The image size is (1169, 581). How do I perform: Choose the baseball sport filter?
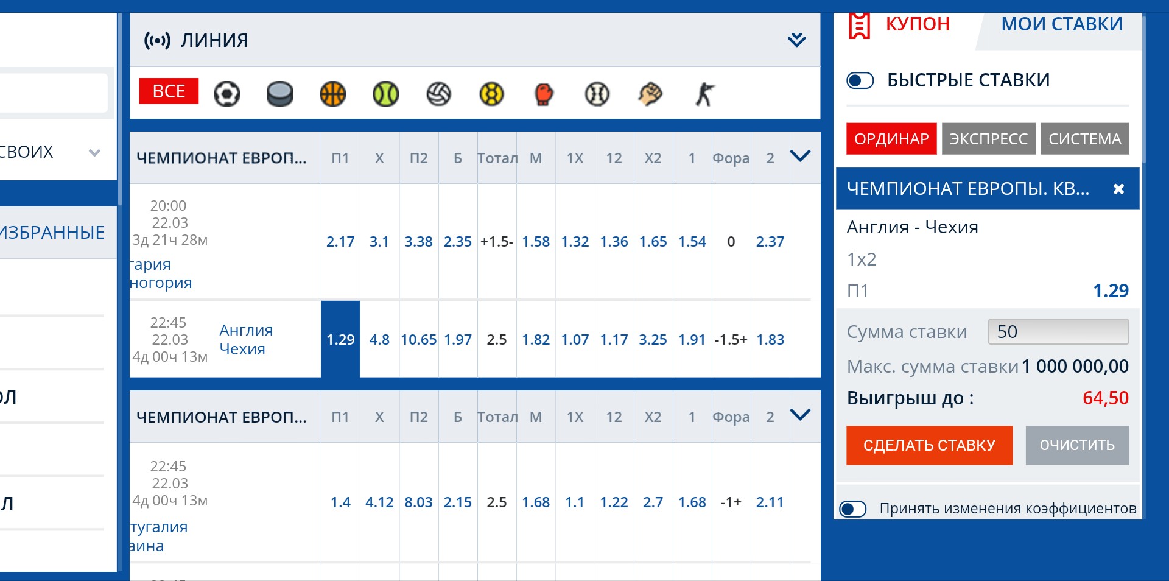597,94
